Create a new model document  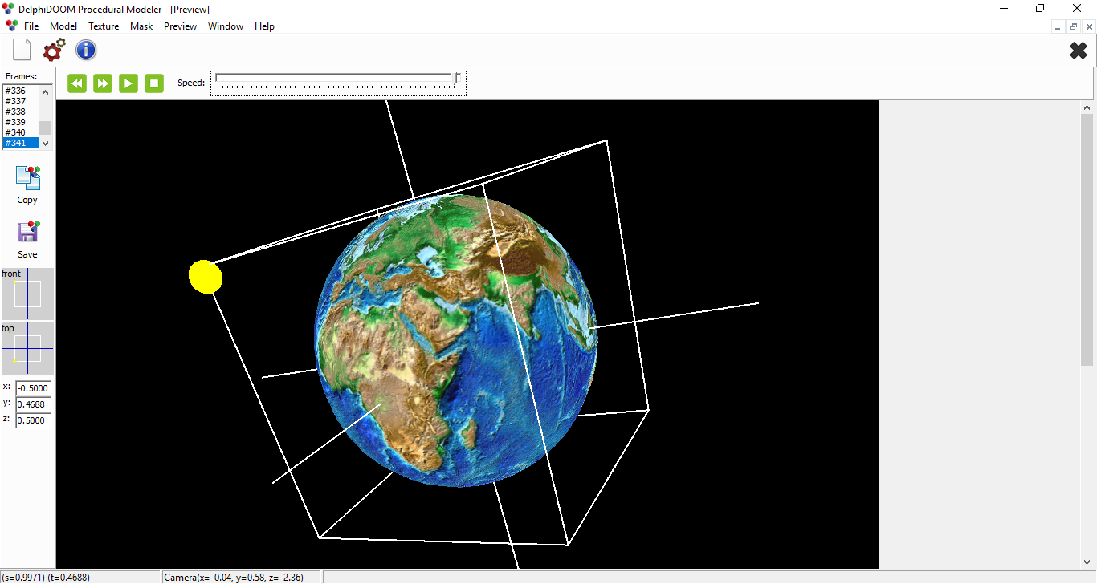click(x=21, y=50)
